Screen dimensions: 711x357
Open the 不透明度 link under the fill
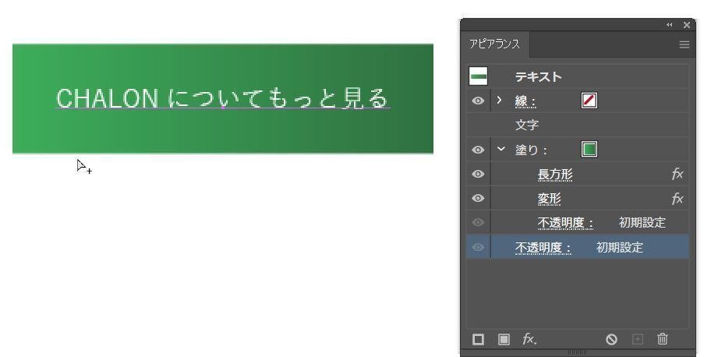(565, 223)
